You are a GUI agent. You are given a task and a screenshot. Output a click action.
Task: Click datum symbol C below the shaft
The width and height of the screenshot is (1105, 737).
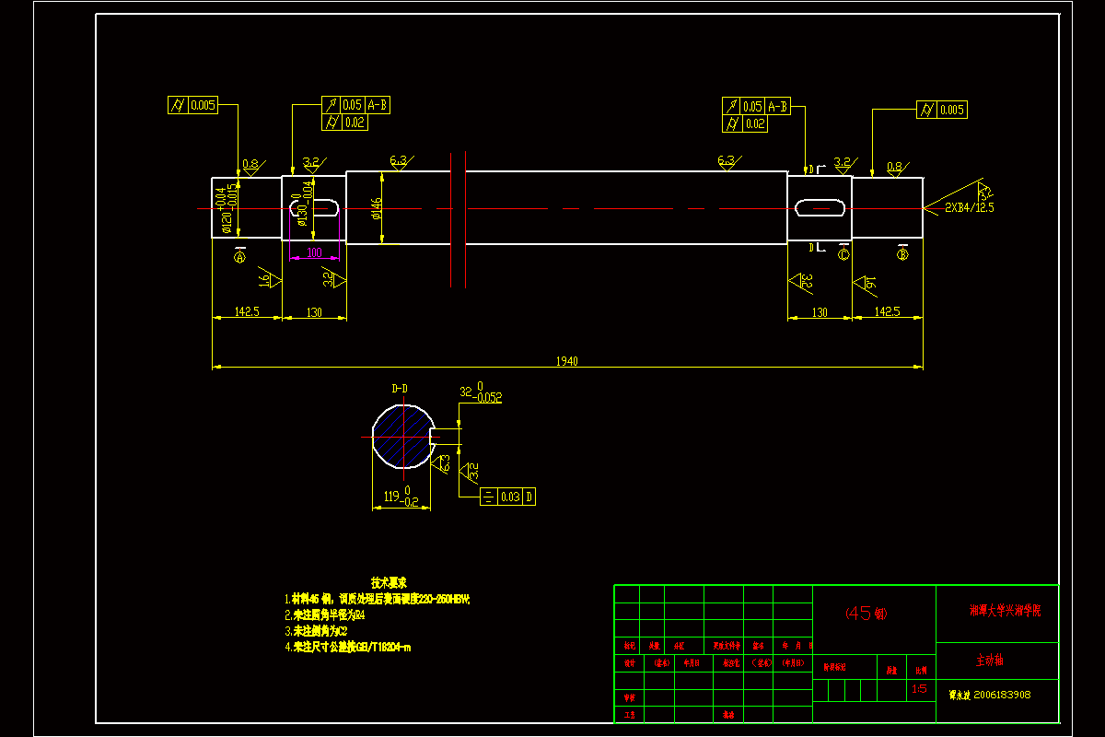coord(843,252)
